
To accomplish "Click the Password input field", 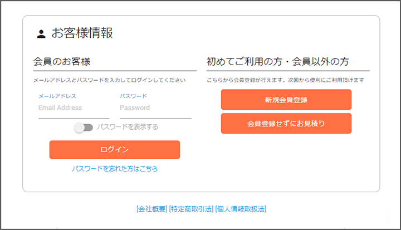I will (155, 108).
